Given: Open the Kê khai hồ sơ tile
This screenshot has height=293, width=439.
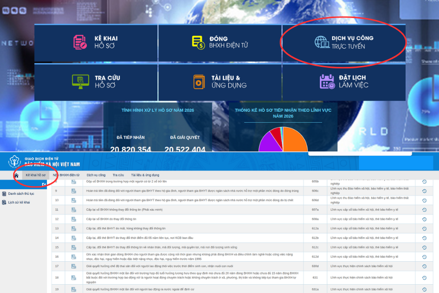Looking at the screenshot, I should (x=96, y=42).
